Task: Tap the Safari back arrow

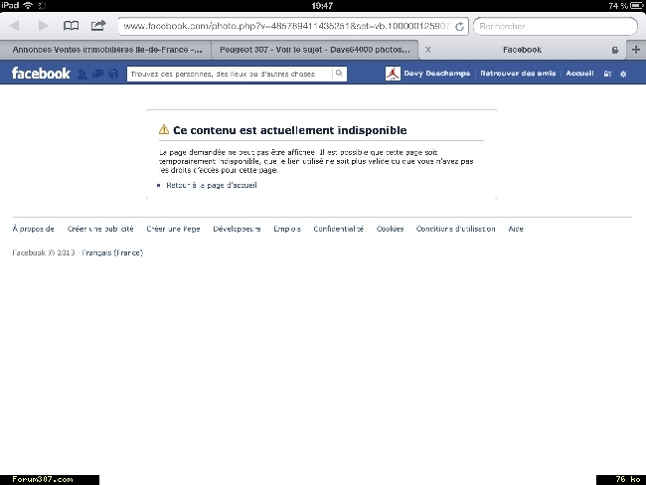Action: [15, 26]
